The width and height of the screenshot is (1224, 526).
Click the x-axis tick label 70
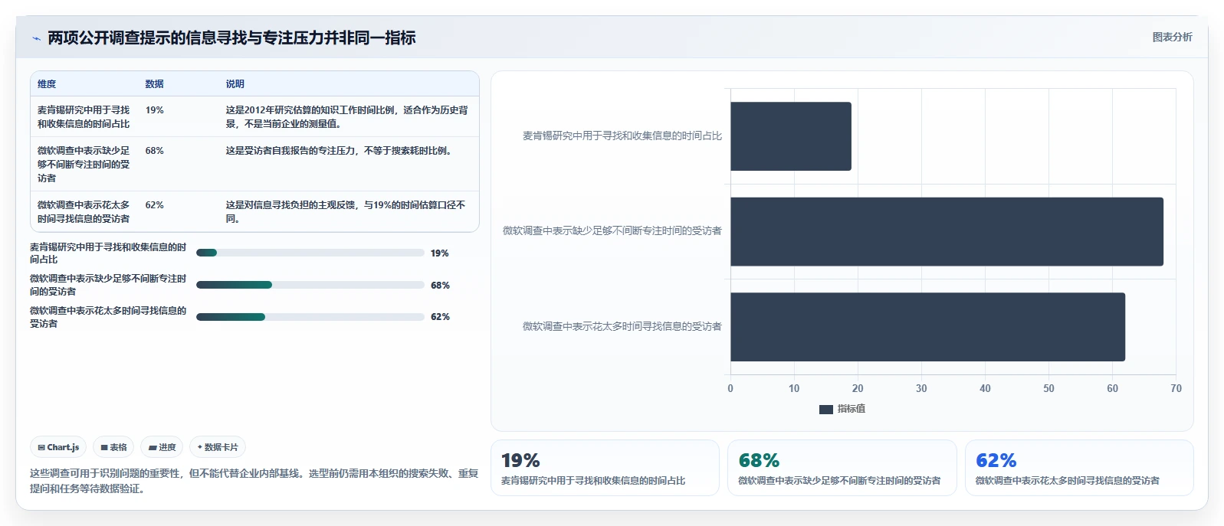(x=1176, y=389)
